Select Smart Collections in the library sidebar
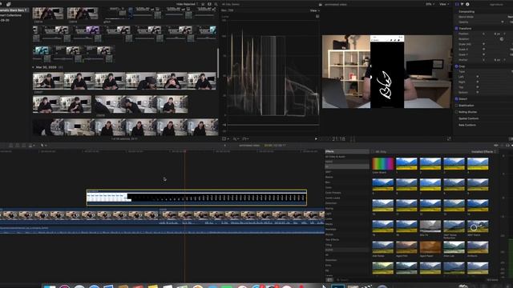513x288 pixels. [11, 15]
